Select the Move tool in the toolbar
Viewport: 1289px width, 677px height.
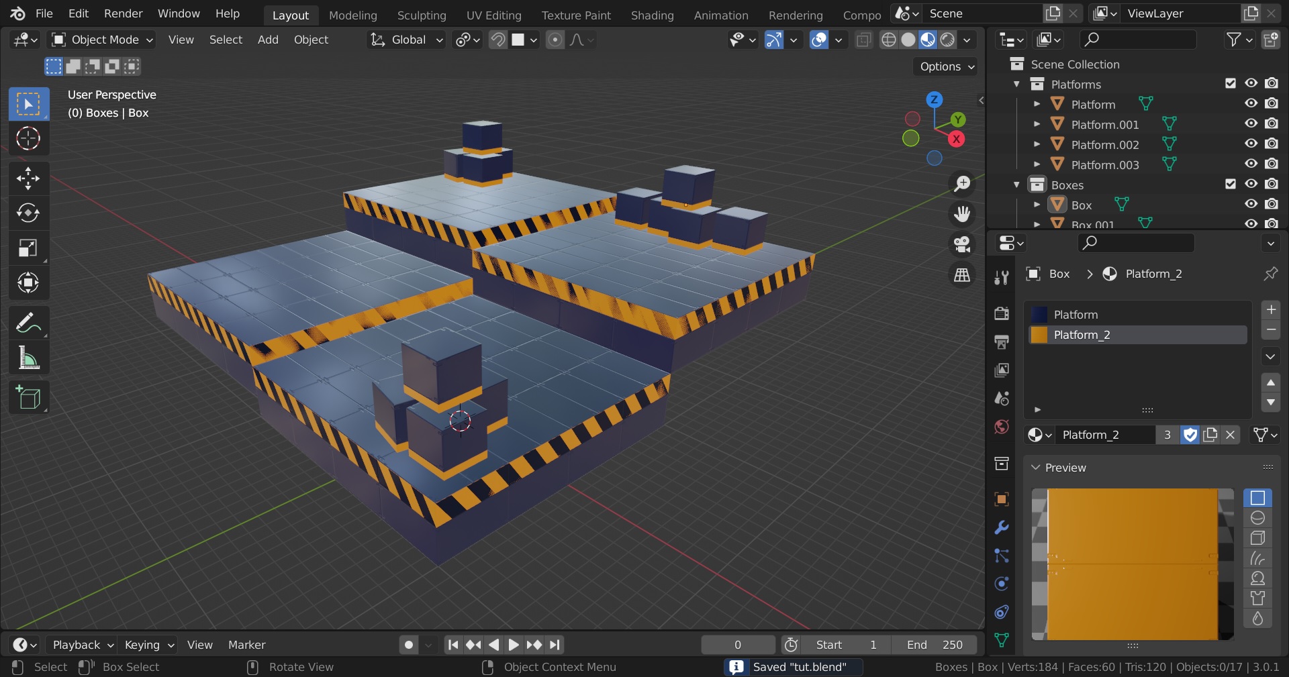point(28,178)
